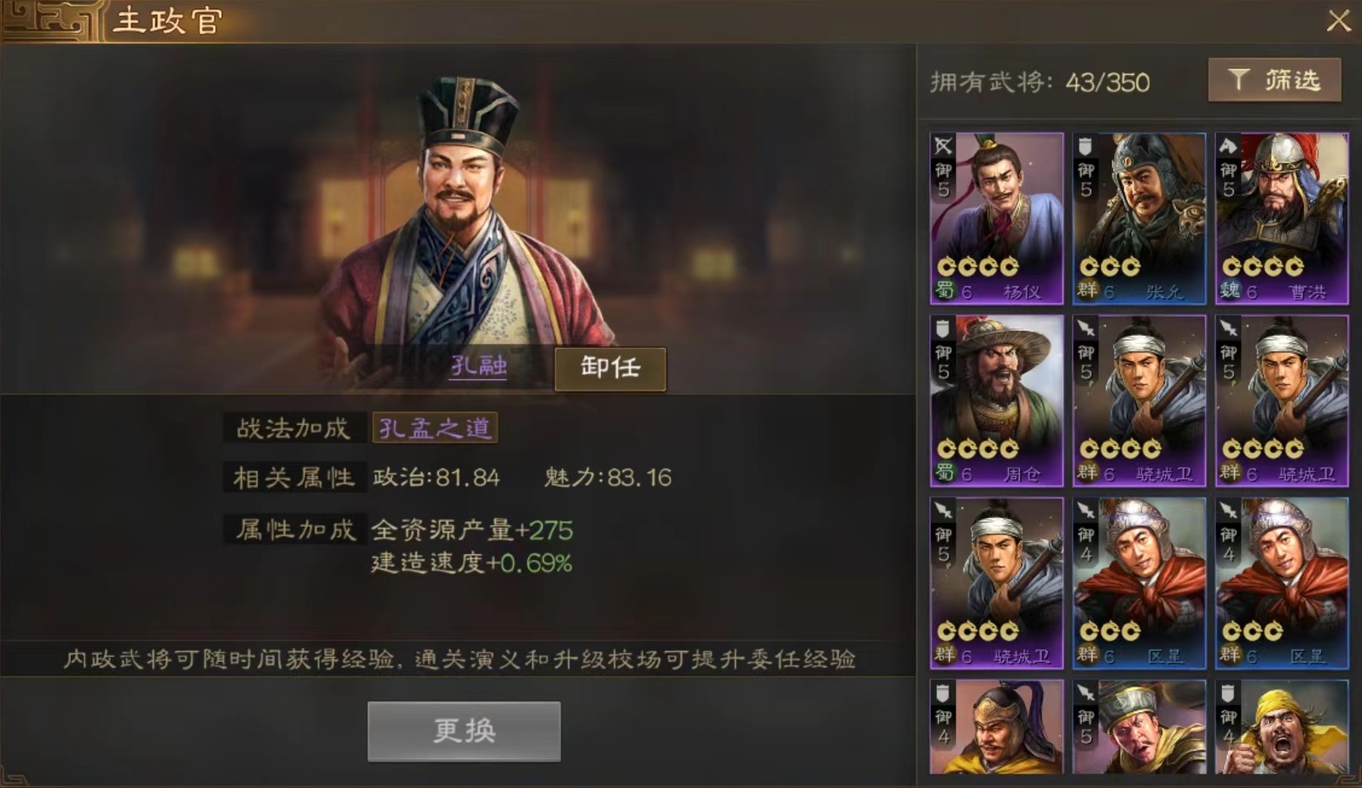
Task: Click the shield troop icon on 张允
Action: pos(1085,146)
